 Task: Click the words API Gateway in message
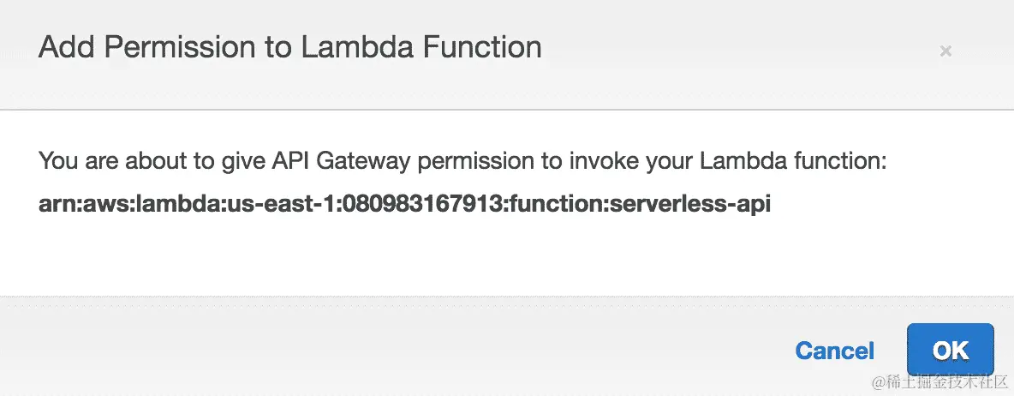click(x=270, y=160)
